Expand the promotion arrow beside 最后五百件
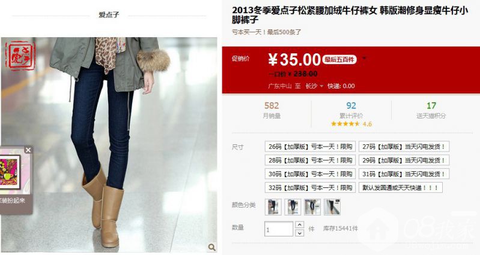Image resolution: width=480 pixels, height=255 pixels. (364, 58)
